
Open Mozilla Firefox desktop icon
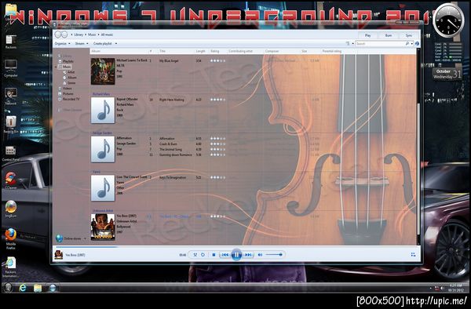click(x=10, y=238)
